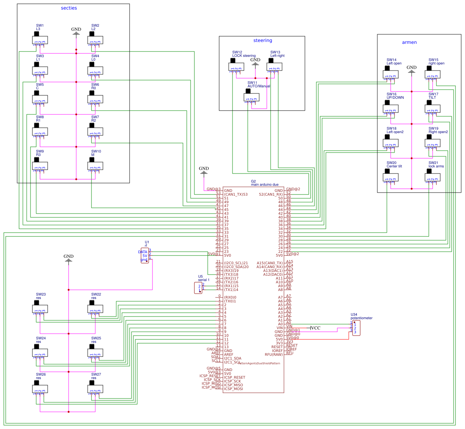Viewport: 465px width, 429px height.
Task: Click Arduino pin (TX1)14
Action: point(231,290)
